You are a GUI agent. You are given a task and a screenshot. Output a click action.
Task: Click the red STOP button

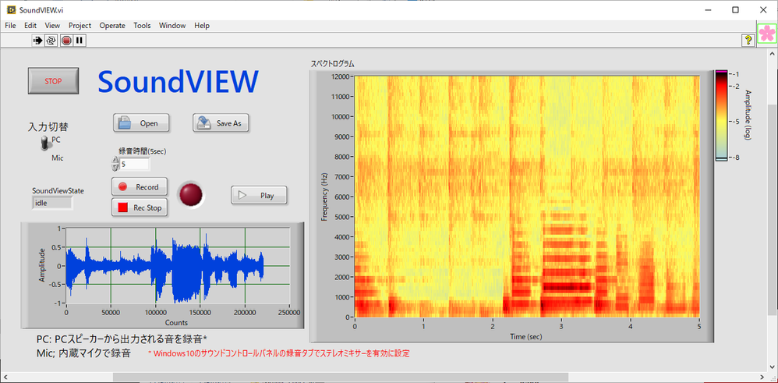53,81
